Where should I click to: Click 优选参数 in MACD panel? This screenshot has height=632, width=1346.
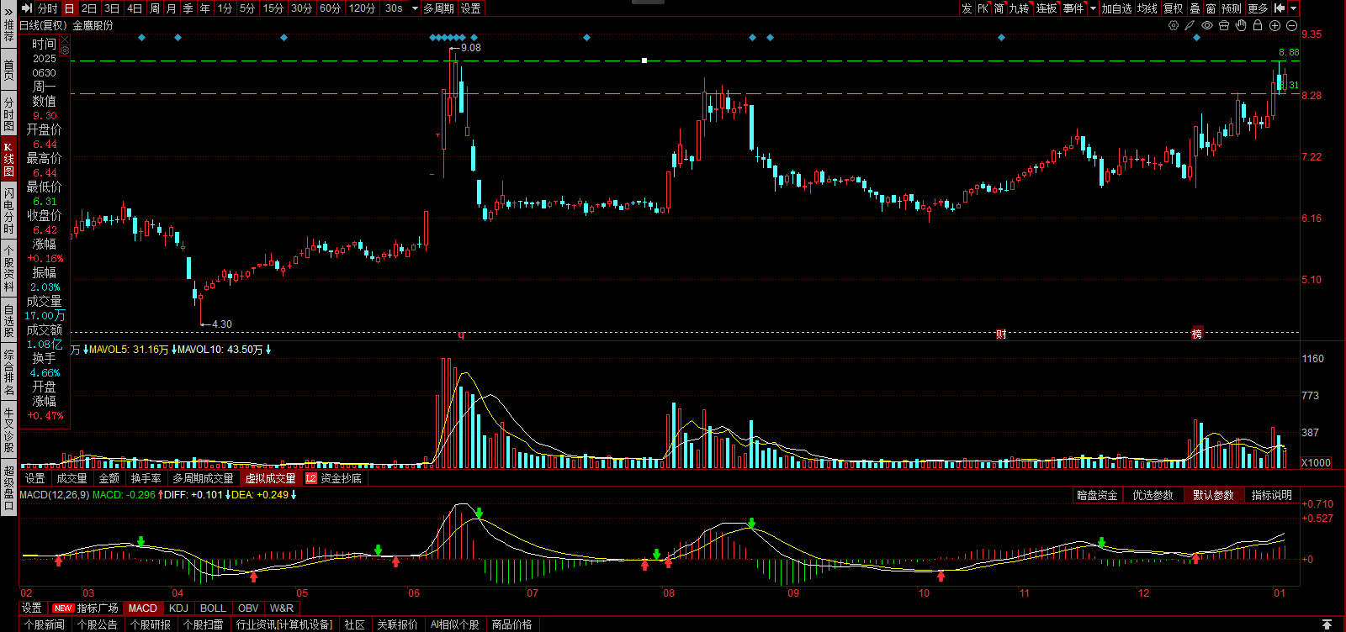pyautogui.click(x=1153, y=495)
